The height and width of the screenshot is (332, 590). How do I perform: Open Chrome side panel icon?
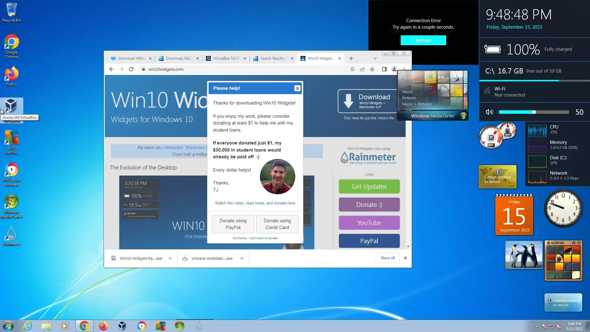pos(384,69)
